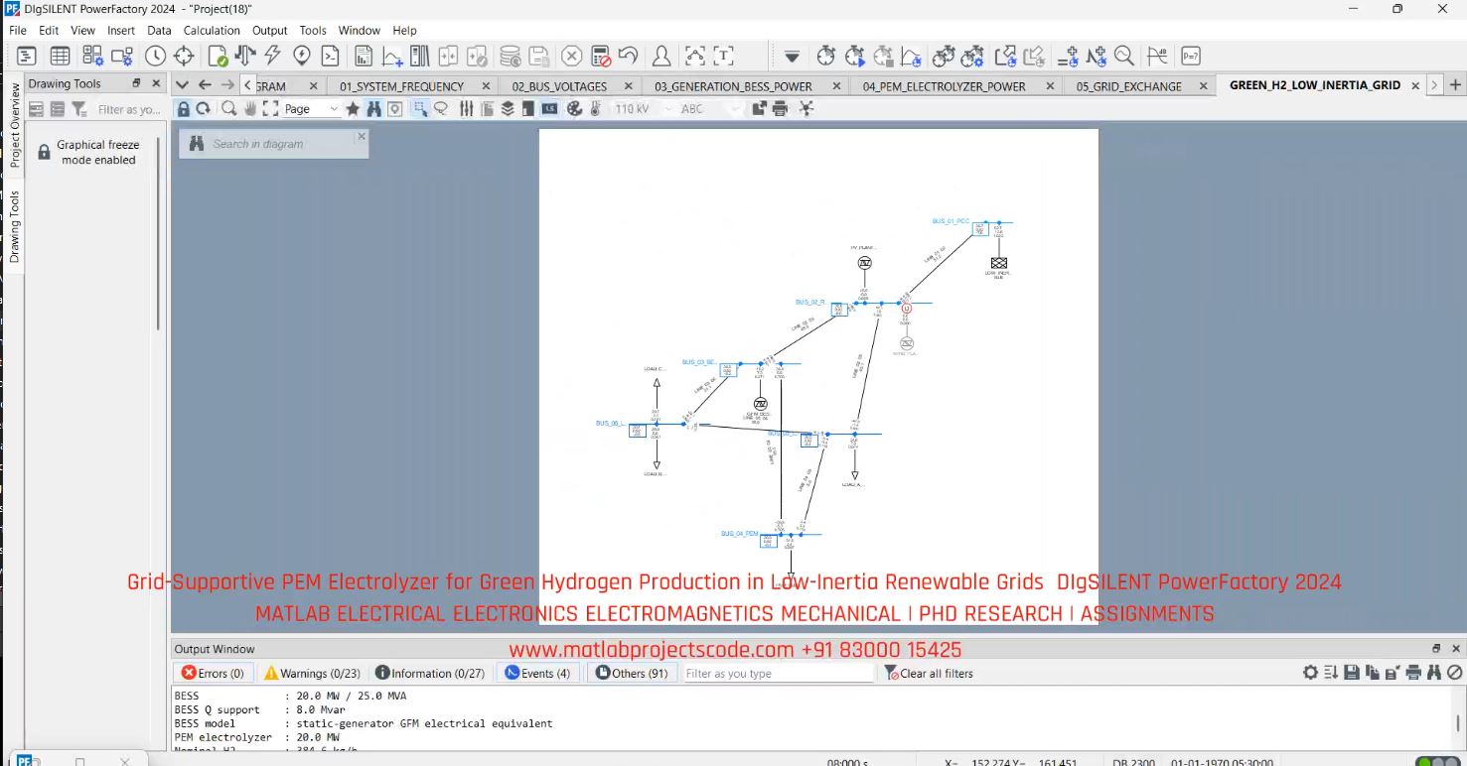Toggle the Events (4) output filter
The image size is (1467, 766).
[x=537, y=673]
